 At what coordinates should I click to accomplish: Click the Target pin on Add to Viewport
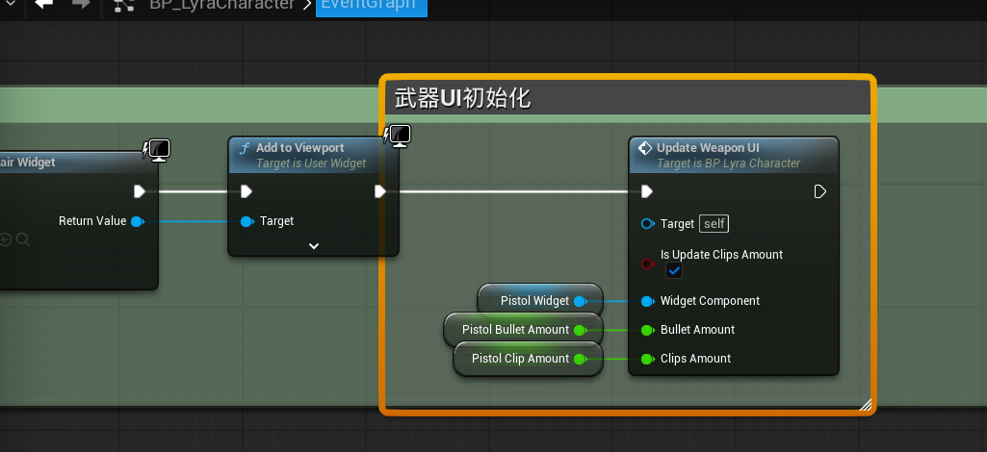tap(247, 221)
